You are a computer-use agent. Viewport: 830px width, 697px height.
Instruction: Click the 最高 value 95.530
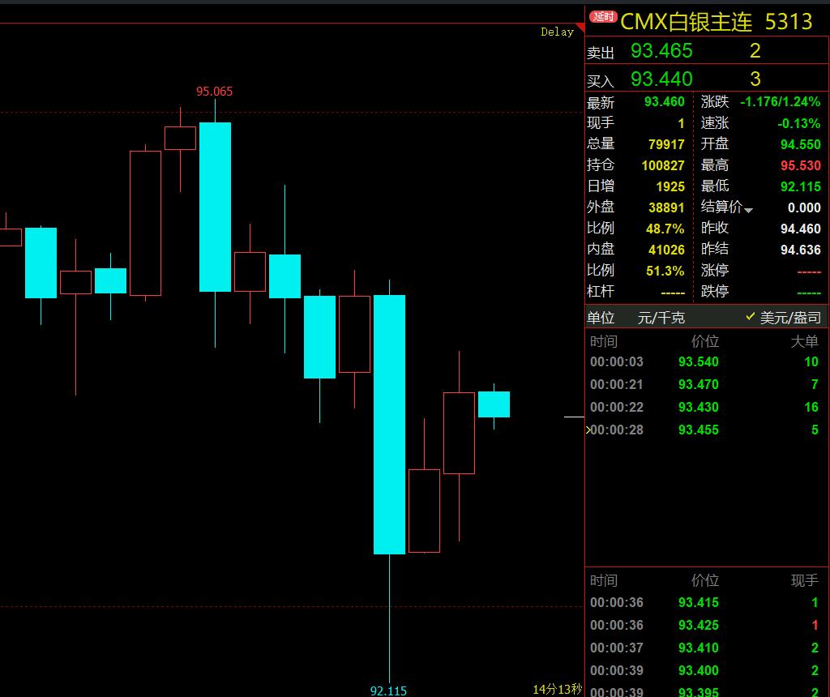(x=800, y=165)
